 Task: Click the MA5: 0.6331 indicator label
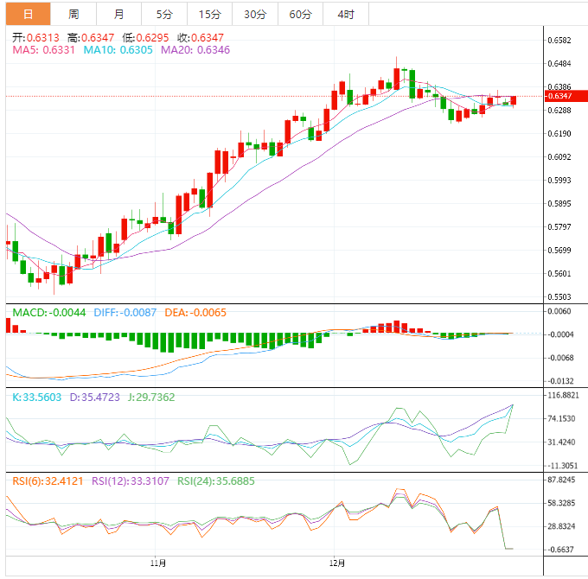point(43,51)
